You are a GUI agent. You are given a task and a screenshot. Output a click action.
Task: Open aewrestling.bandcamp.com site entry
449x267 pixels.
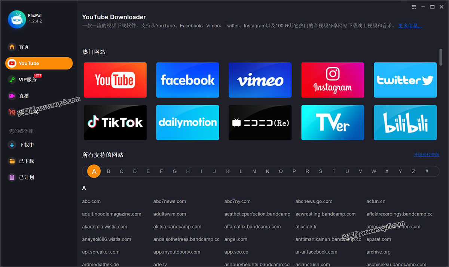tap(325, 214)
